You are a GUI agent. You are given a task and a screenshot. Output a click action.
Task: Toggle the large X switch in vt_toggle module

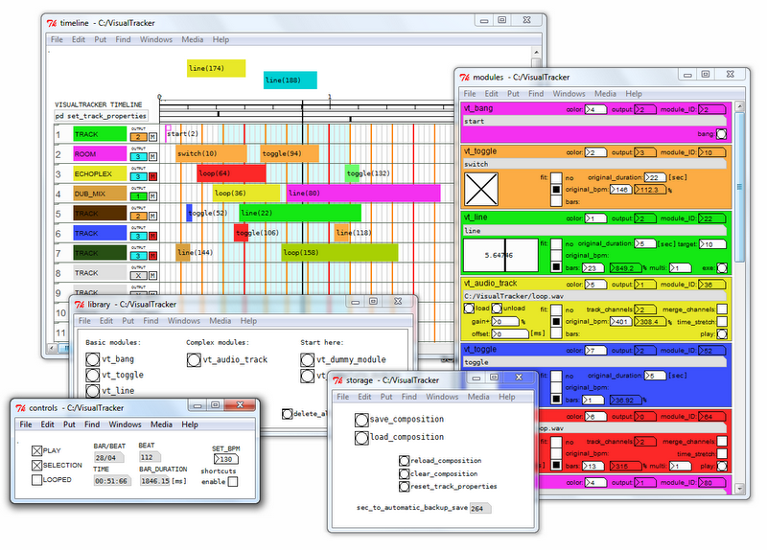click(x=481, y=189)
